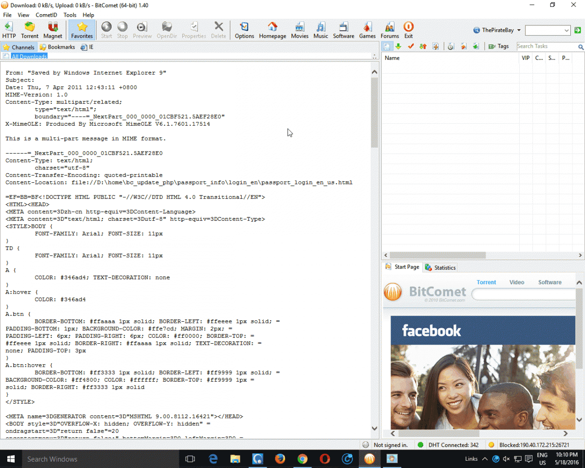This screenshot has height=468, width=585.
Task: Click the Software link on start page
Action: pyautogui.click(x=549, y=282)
